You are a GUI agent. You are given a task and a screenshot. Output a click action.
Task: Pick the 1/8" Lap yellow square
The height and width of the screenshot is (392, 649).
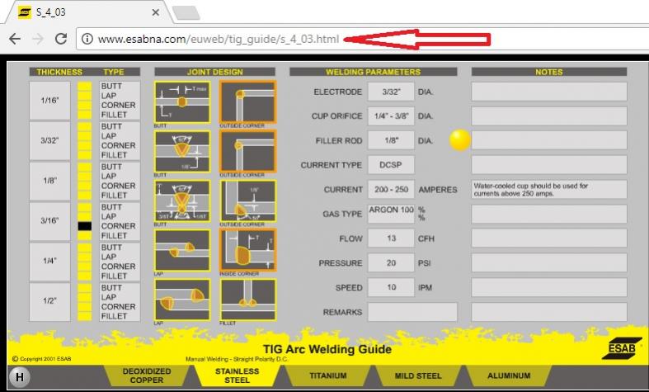84,176
